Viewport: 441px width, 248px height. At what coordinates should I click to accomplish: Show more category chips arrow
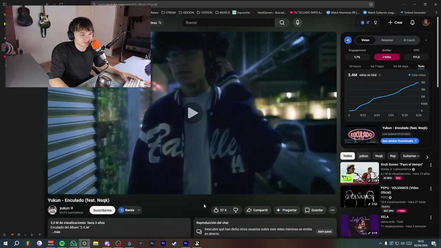[427, 157]
